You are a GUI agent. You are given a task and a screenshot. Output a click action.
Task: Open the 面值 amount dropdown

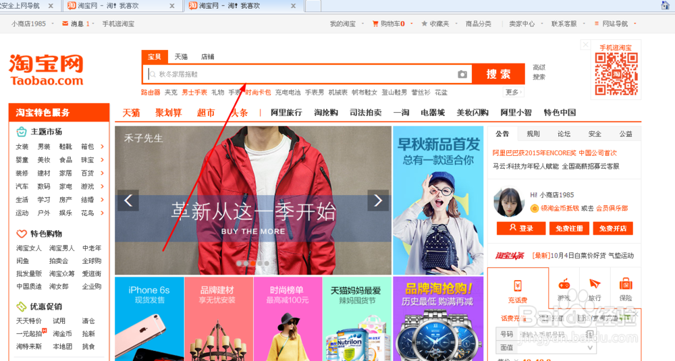pos(590,348)
